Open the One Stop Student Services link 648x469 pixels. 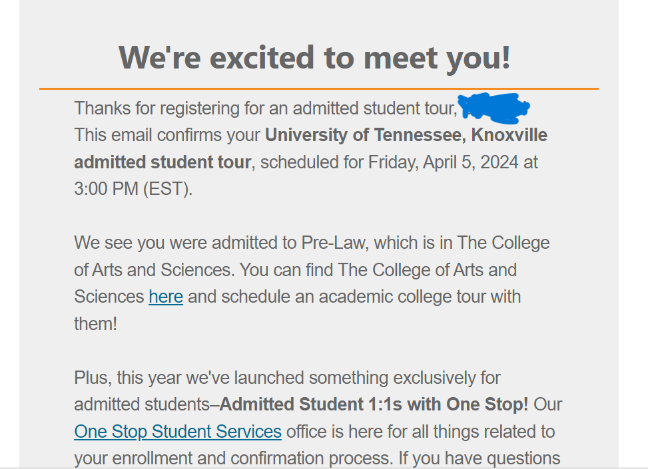178,432
